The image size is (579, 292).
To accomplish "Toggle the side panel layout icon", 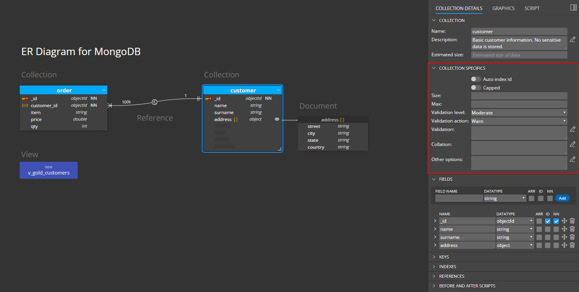I will click(x=573, y=8).
